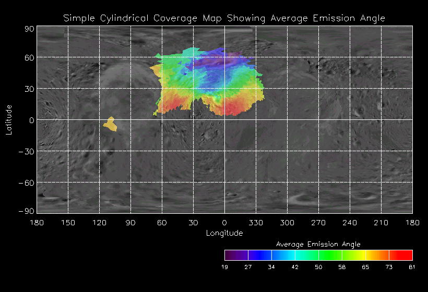
Task: Click the 270 longitude tick label
Action: click(x=318, y=223)
